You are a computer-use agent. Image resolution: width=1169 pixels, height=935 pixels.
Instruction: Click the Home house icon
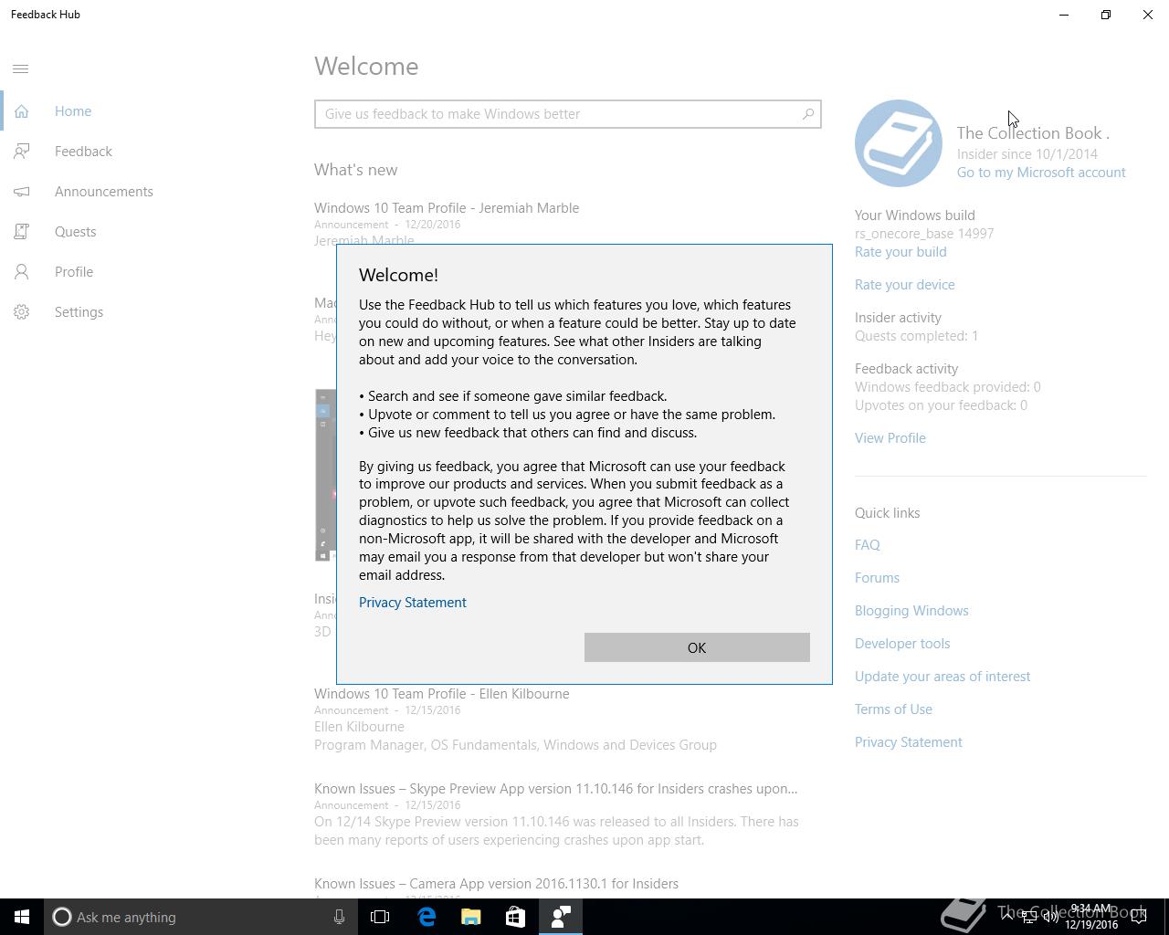click(21, 111)
